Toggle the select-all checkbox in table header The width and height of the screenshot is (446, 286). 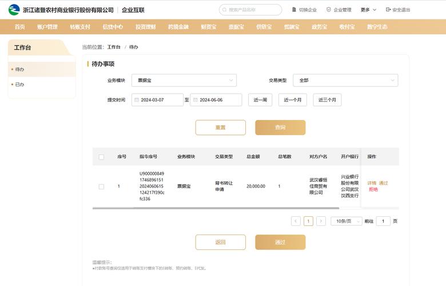(101, 157)
